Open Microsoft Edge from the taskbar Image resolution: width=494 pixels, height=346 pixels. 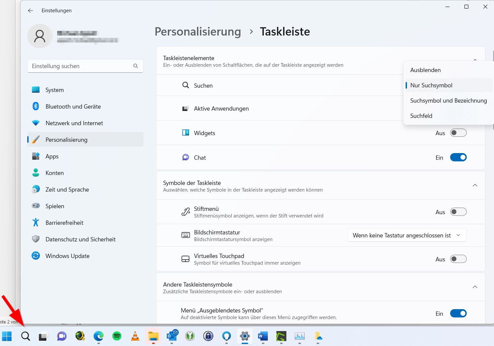(98, 336)
